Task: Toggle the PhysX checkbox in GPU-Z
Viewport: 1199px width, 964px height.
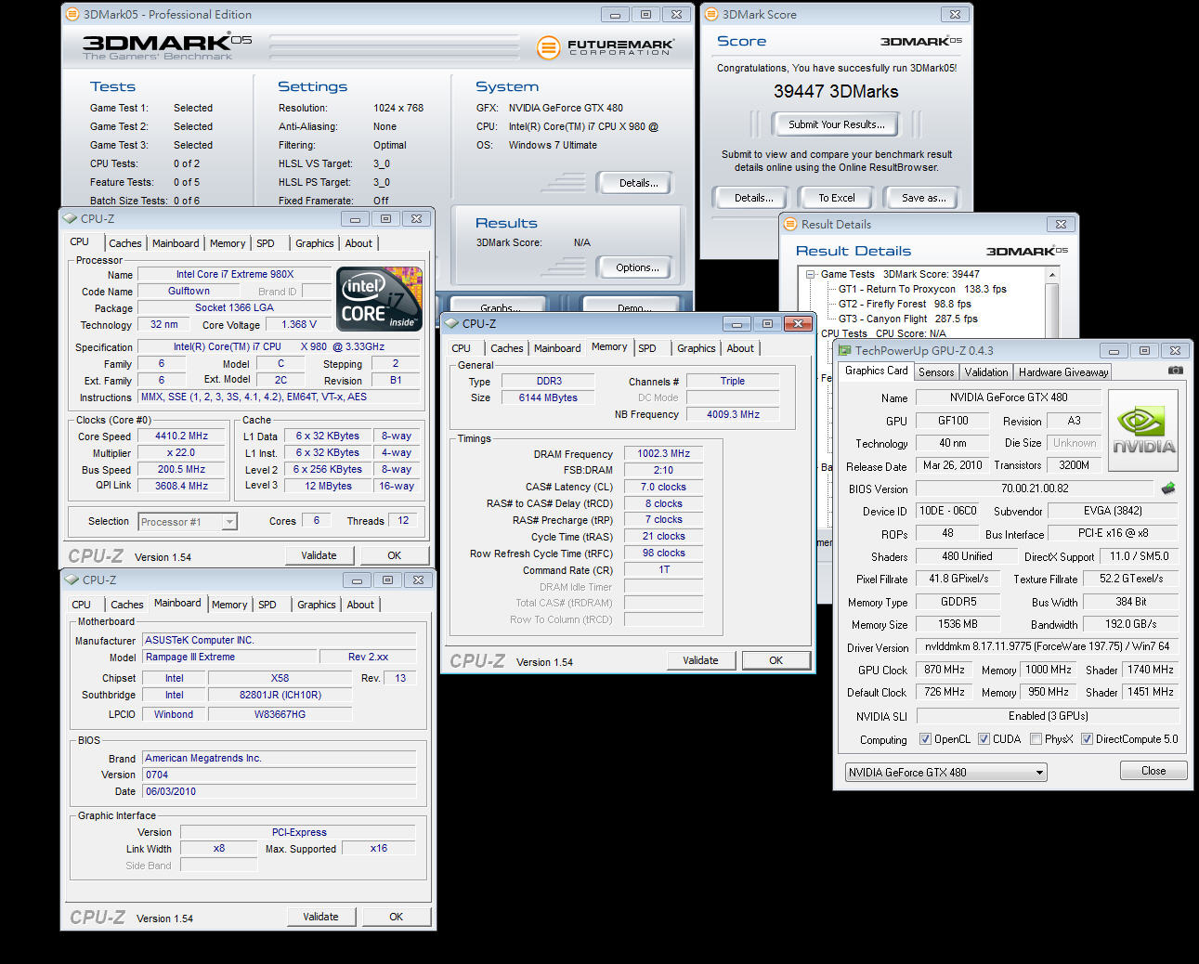Action: 1036,739
